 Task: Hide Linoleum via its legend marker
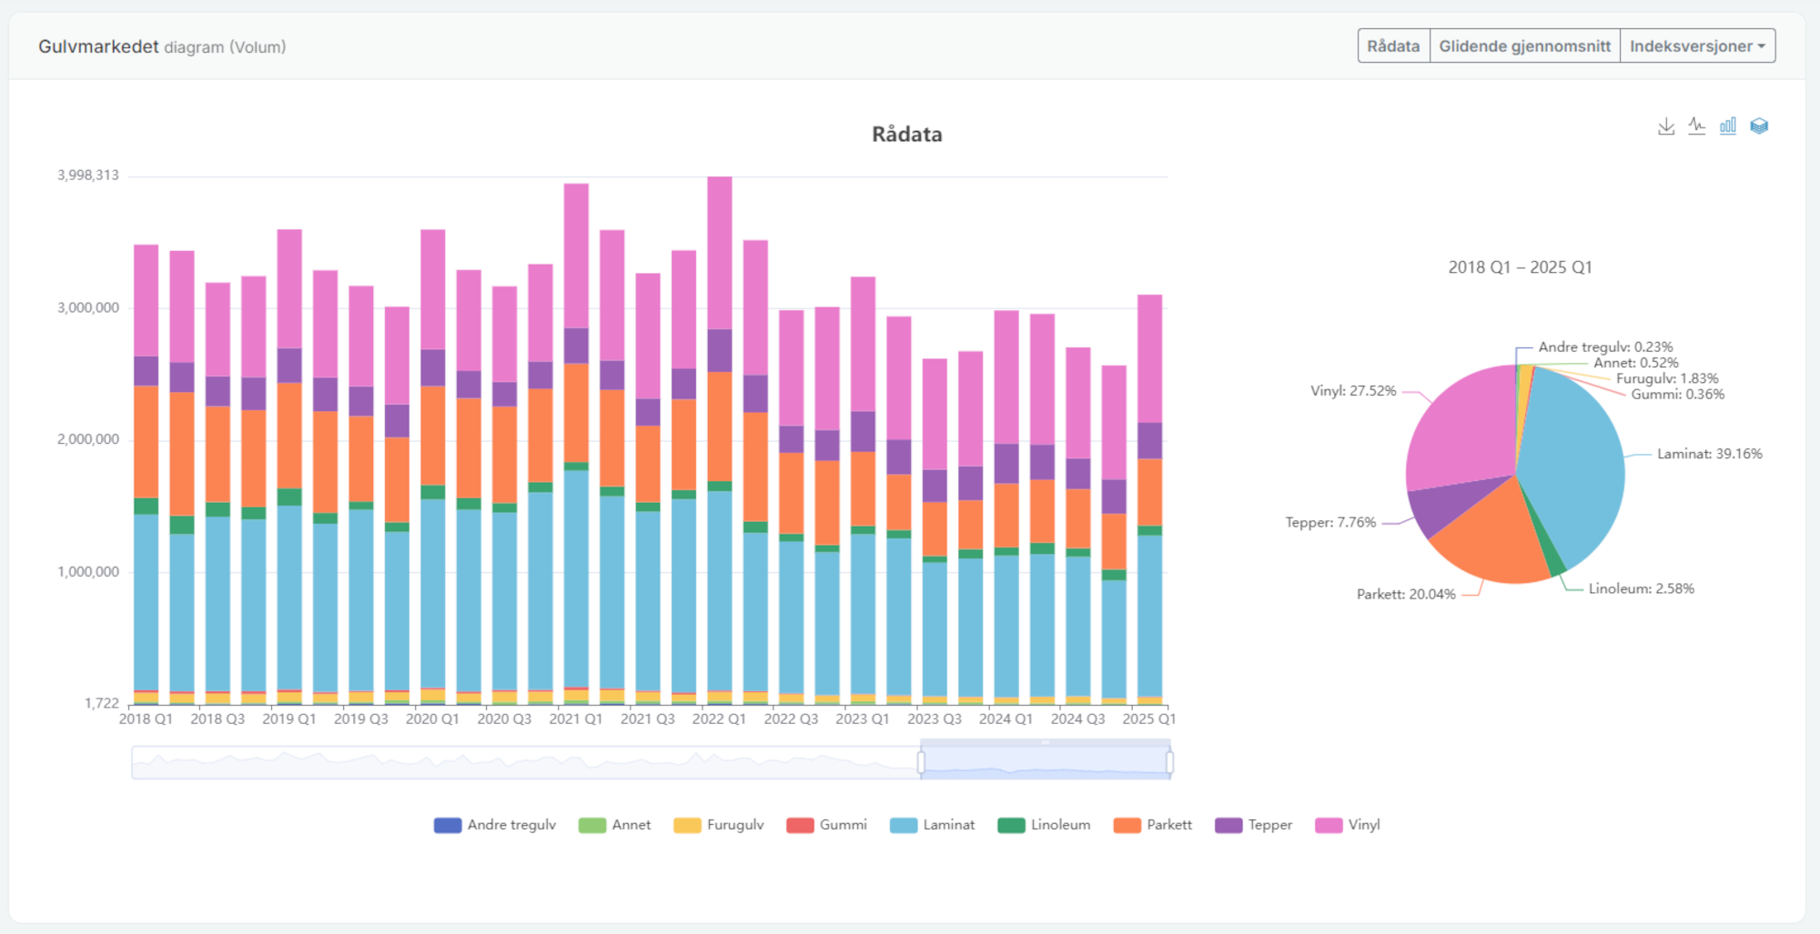tap(1011, 825)
